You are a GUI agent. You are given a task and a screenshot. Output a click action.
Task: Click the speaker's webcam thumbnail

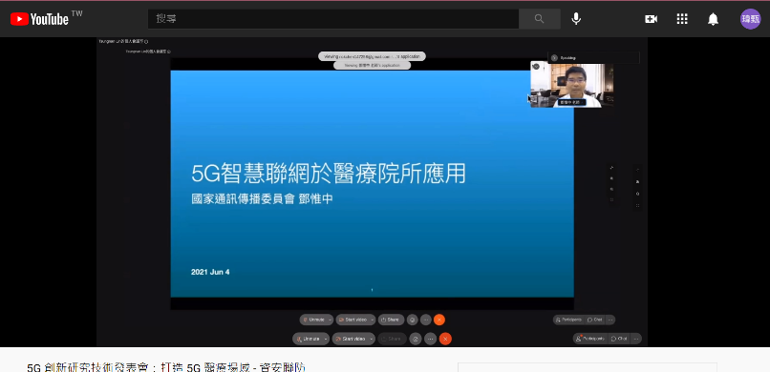572,84
